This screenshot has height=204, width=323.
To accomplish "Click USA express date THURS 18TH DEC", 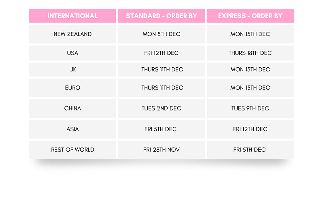I will pyautogui.click(x=250, y=53).
